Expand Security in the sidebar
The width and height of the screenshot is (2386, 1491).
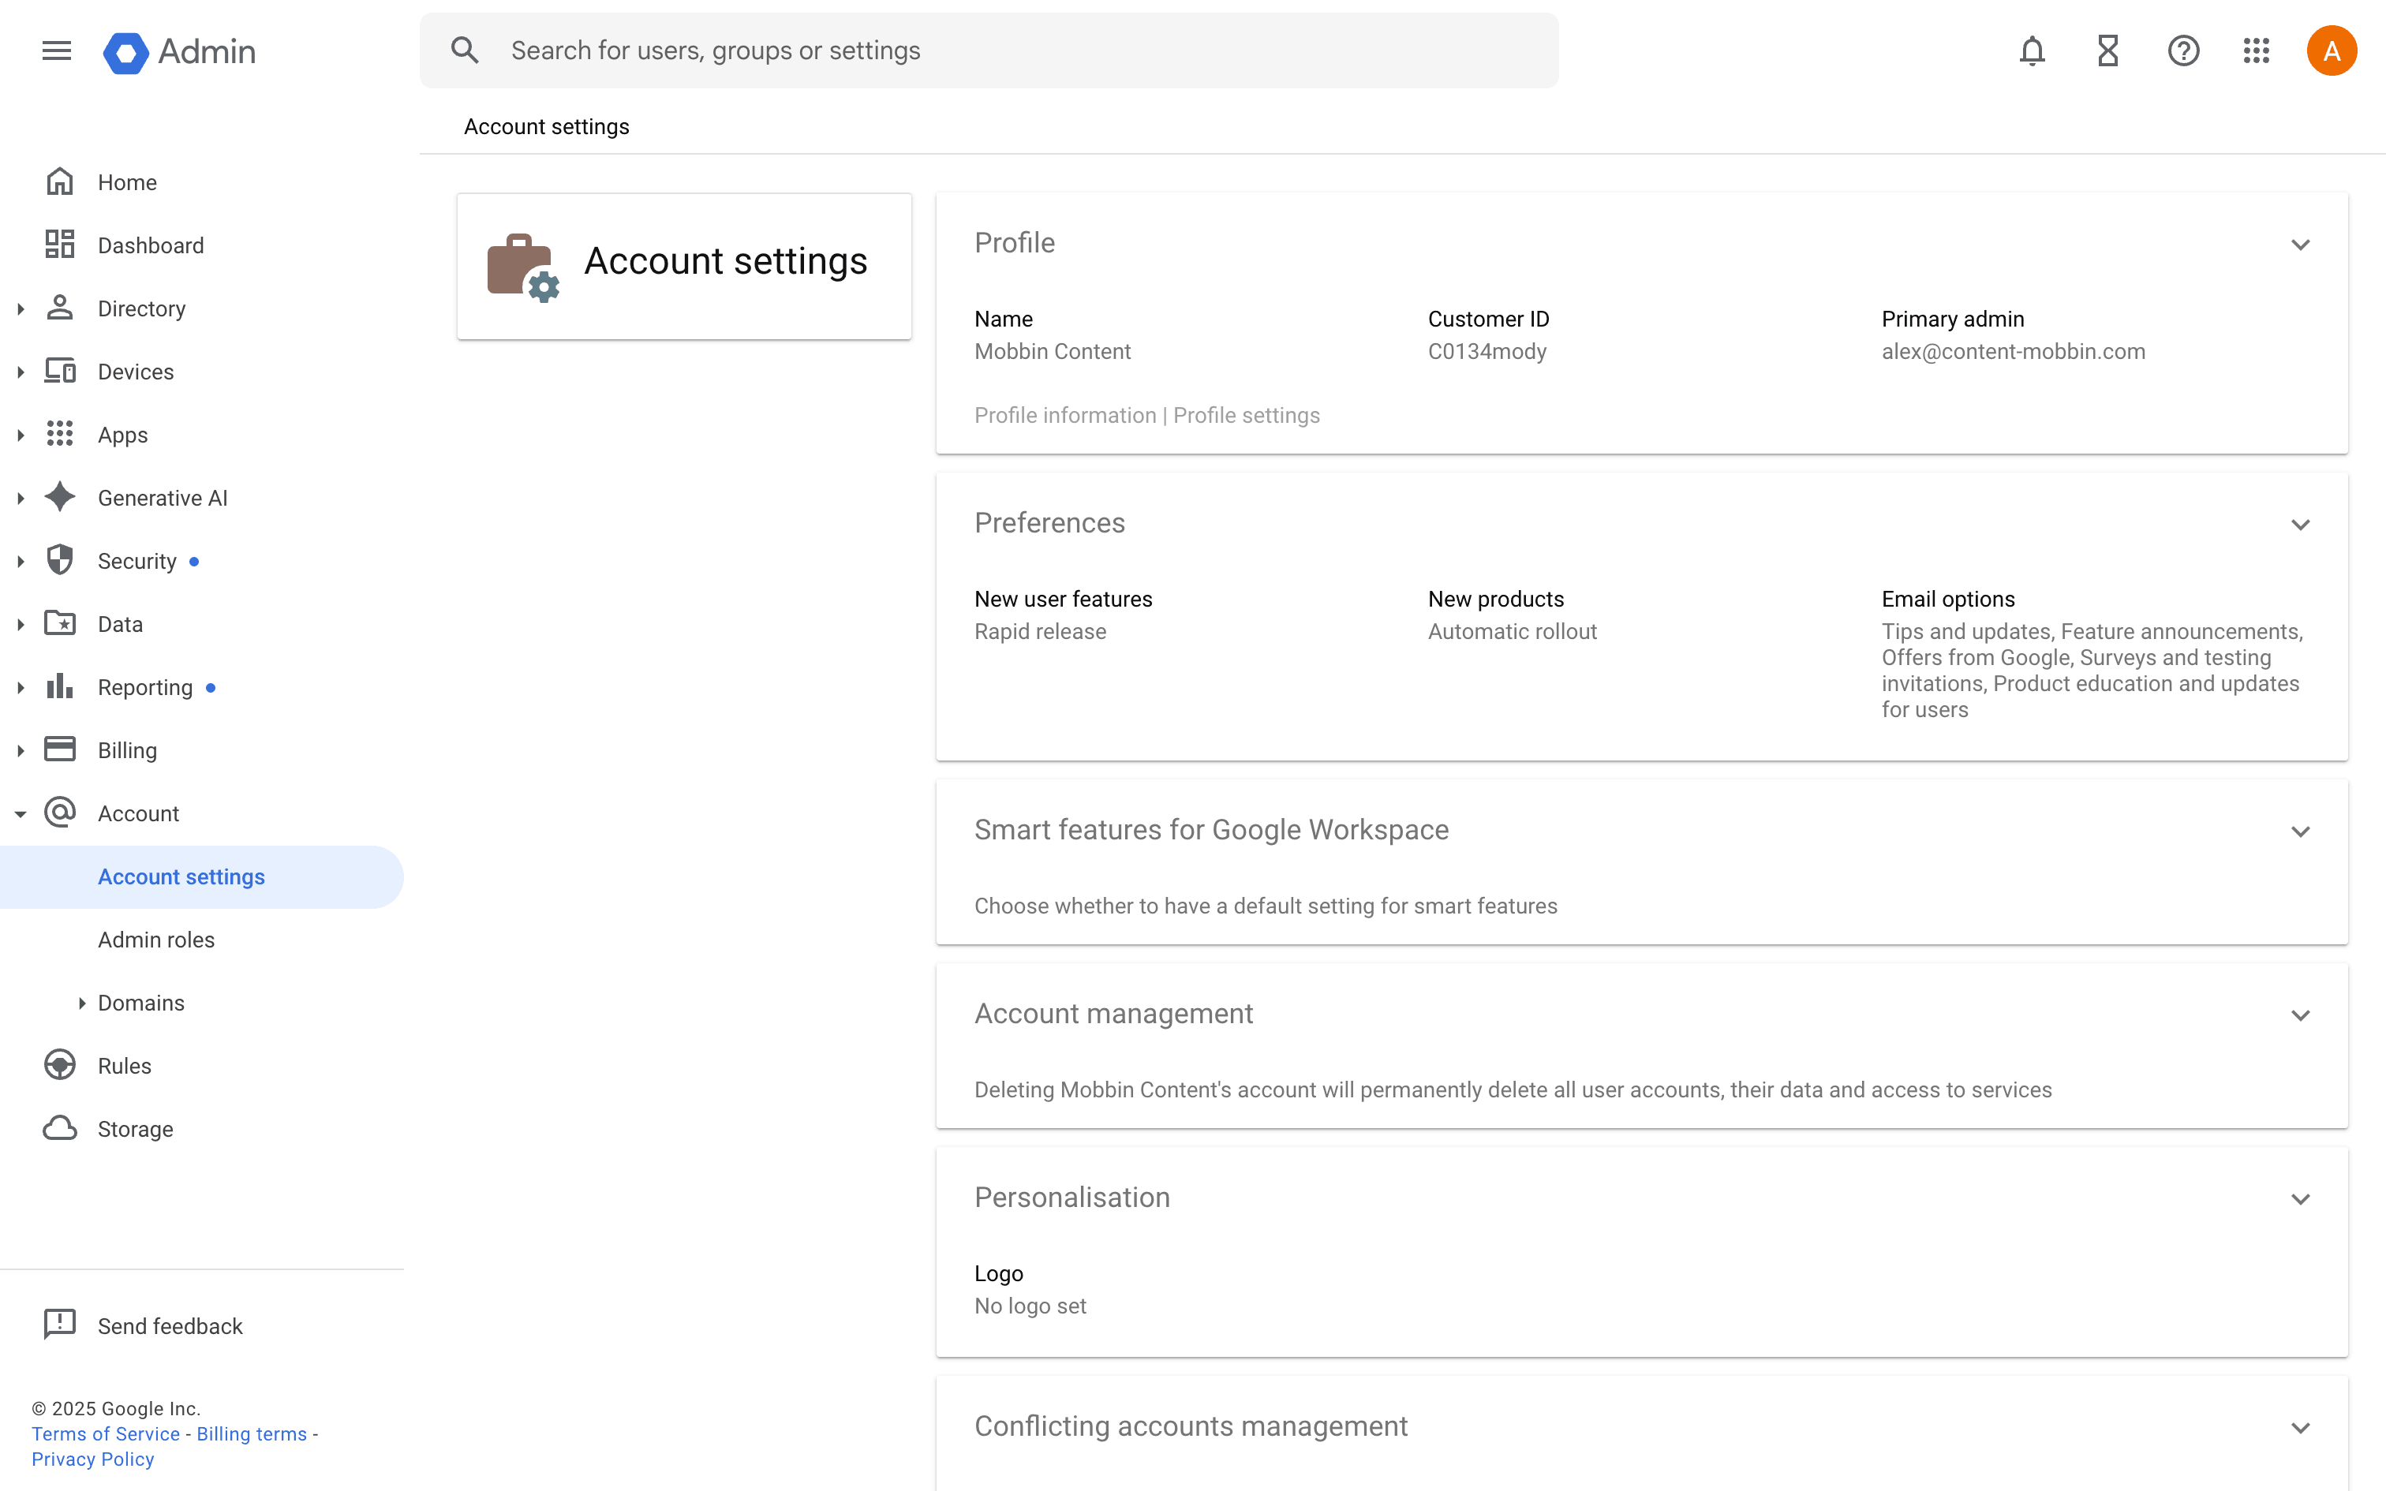pyautogui.click(x=20, y=561)
